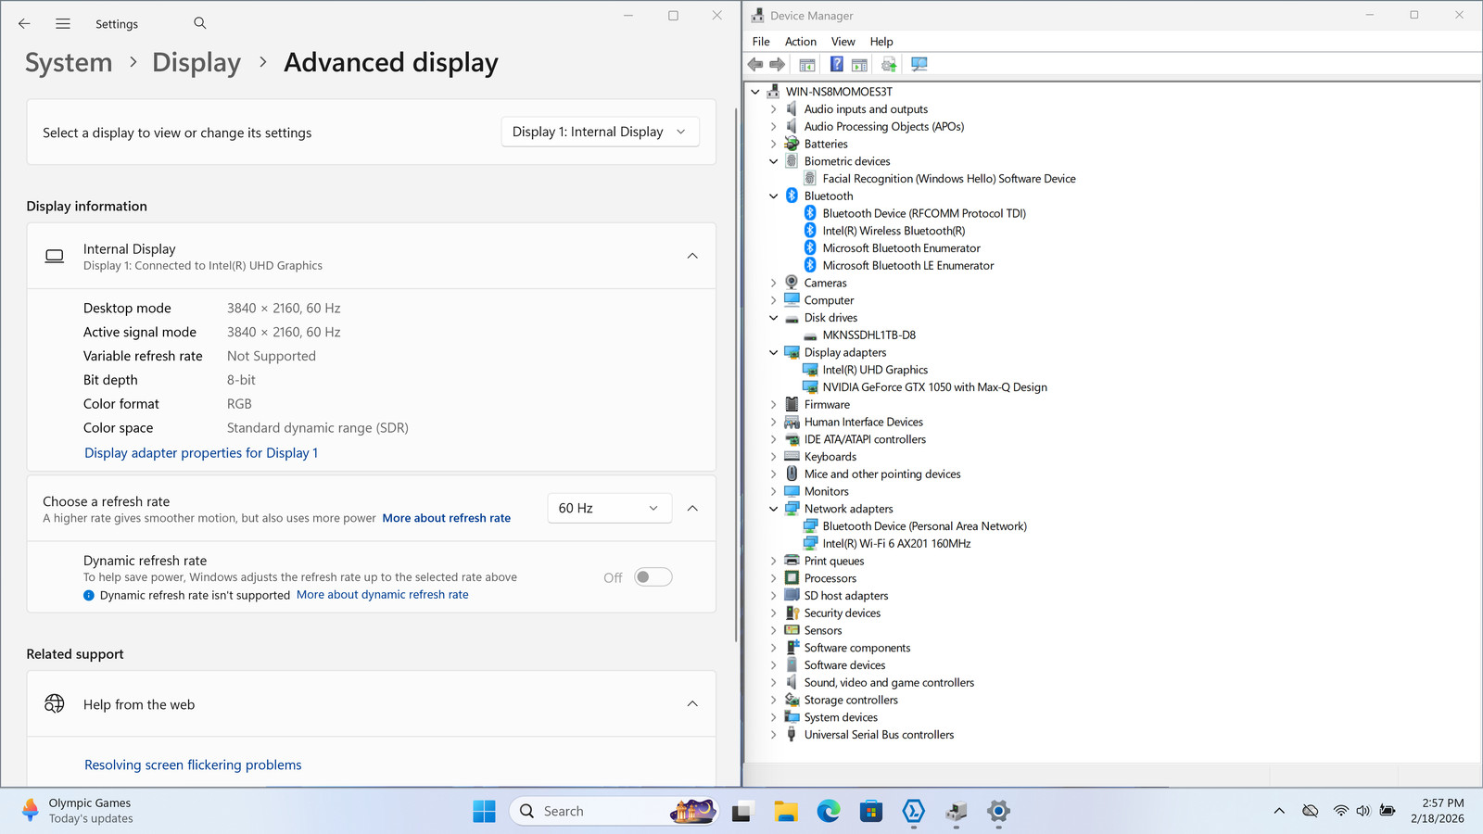Open Task View from the taskbar
The width and height of the screenshot is (1483, 834).
click(742, 812)
